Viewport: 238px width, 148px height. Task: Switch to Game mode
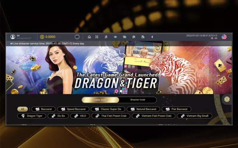(100, 100)
